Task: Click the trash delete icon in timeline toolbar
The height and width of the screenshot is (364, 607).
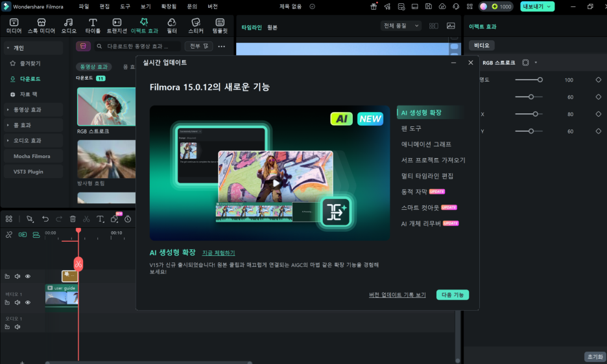Action: point(73,219)
